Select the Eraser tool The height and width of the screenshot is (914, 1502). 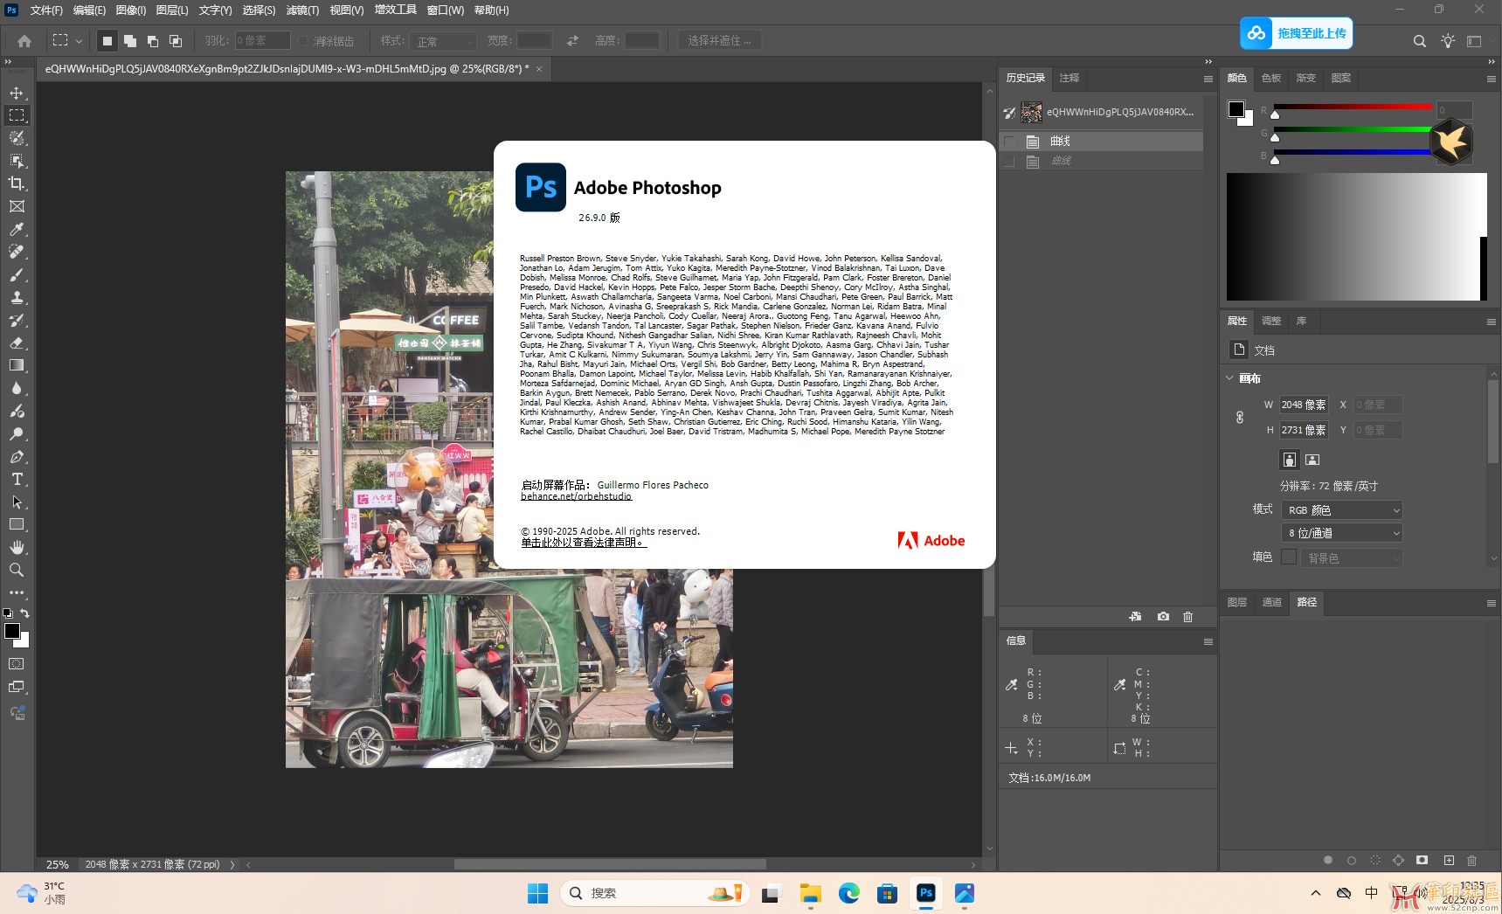(17, 343)
